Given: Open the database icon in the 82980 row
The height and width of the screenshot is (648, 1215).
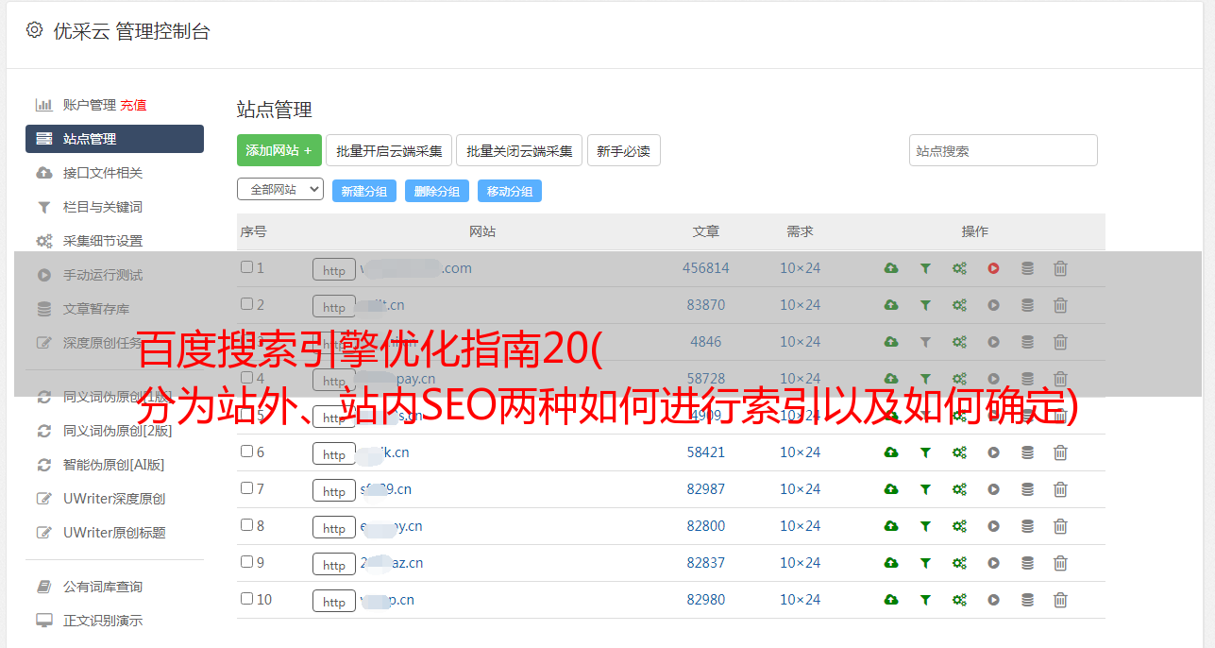Looking at the screenshot, I should tap(1027, 600).
